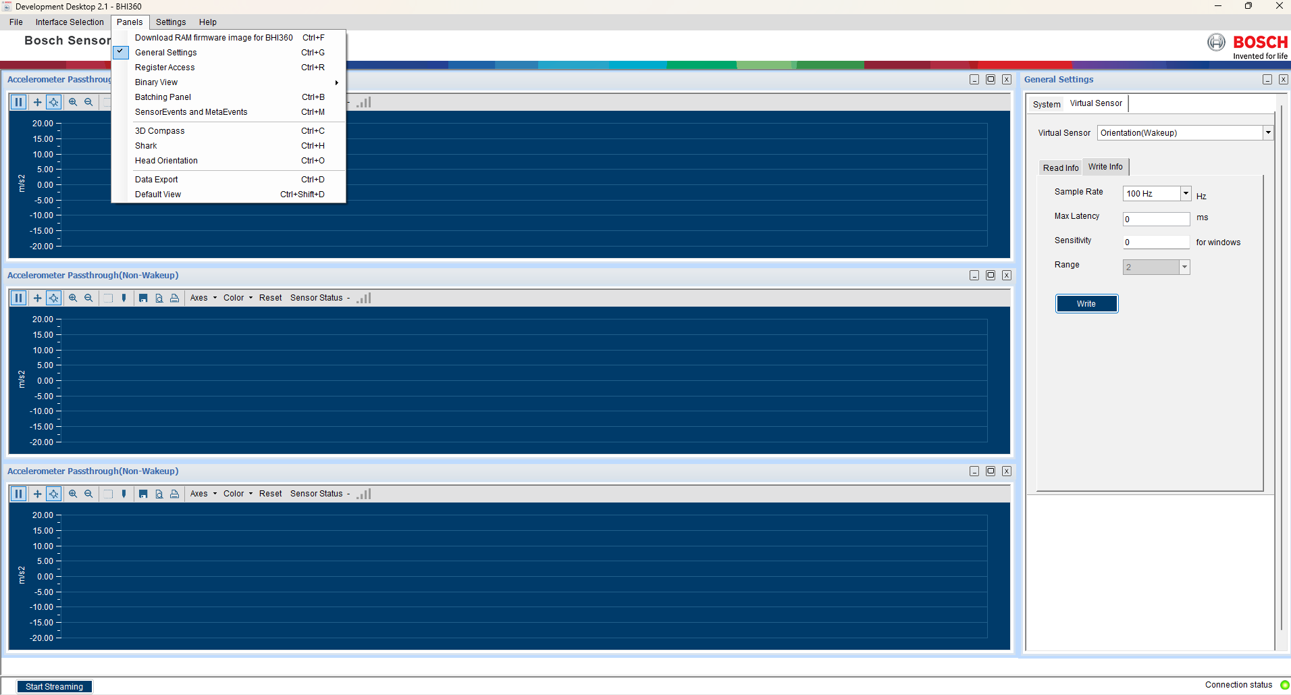
Task: Expand the Binary View submenu
Action: (229, 82)
